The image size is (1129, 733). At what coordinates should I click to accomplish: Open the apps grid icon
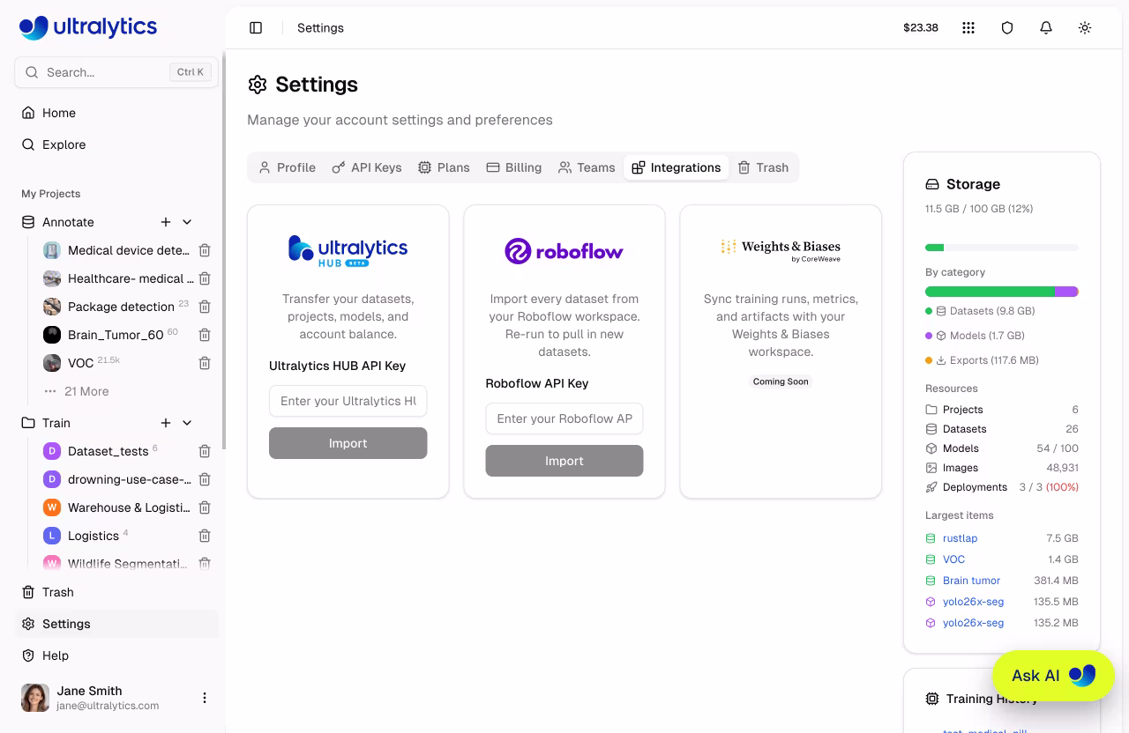(968, 28)
